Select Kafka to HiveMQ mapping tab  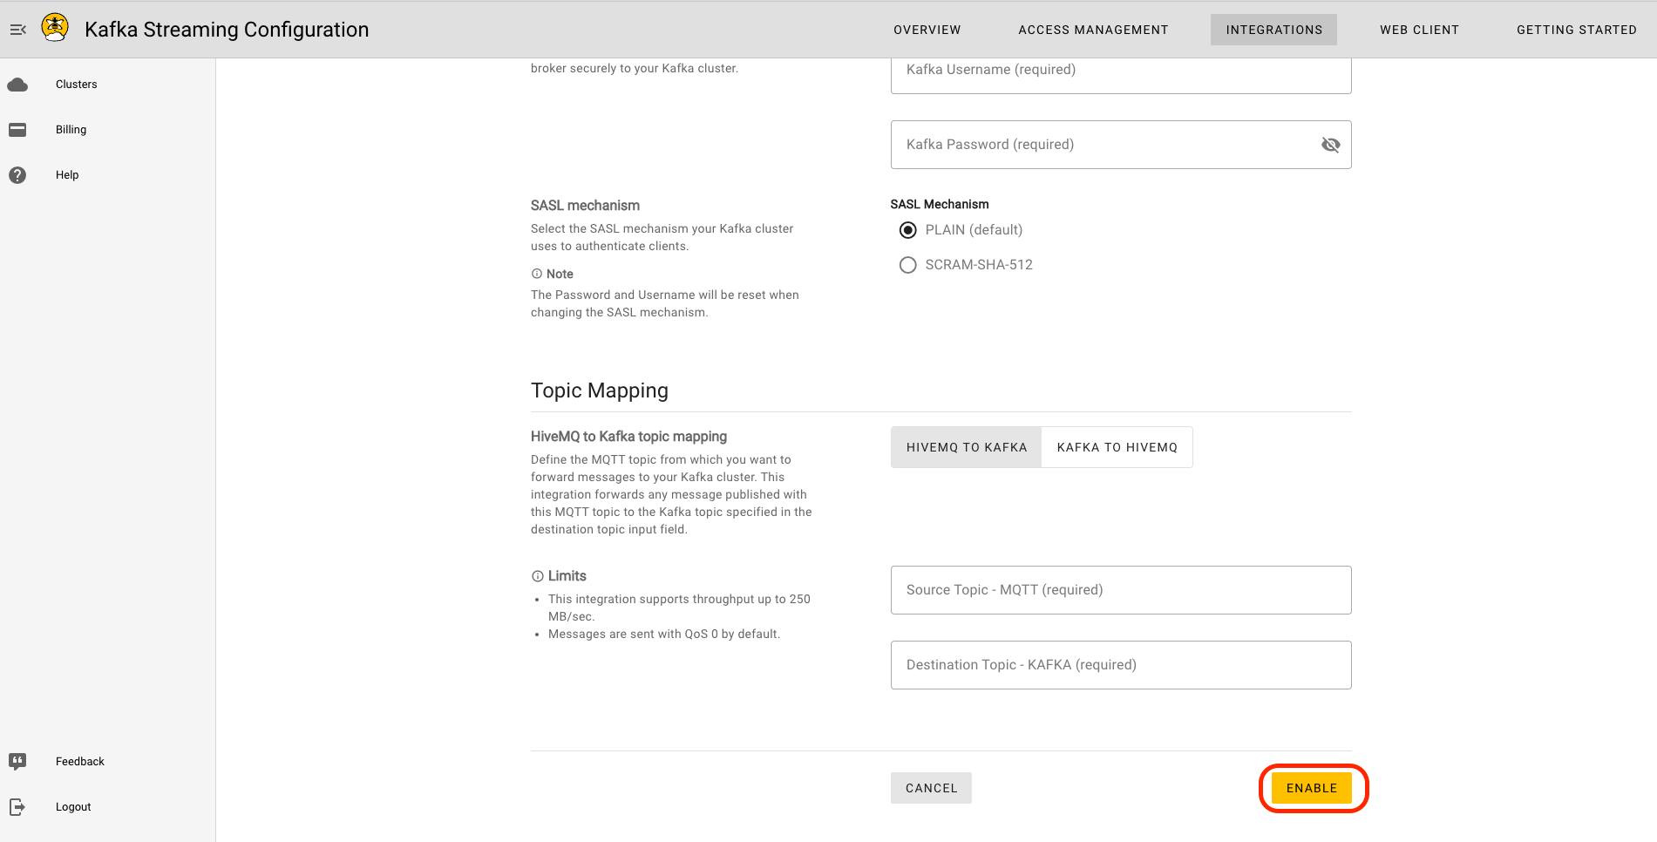point(1117,447)
